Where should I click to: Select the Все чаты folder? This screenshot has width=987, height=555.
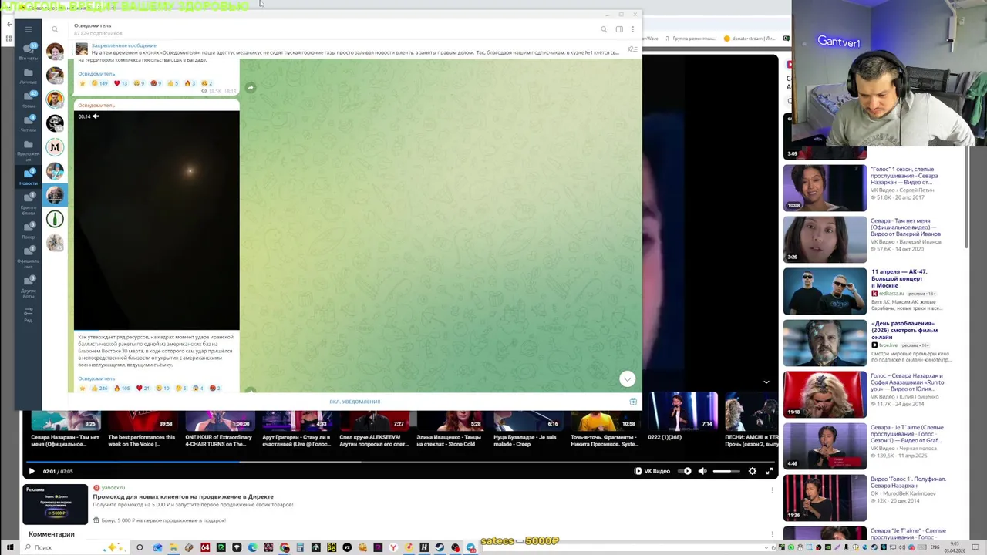29,52
